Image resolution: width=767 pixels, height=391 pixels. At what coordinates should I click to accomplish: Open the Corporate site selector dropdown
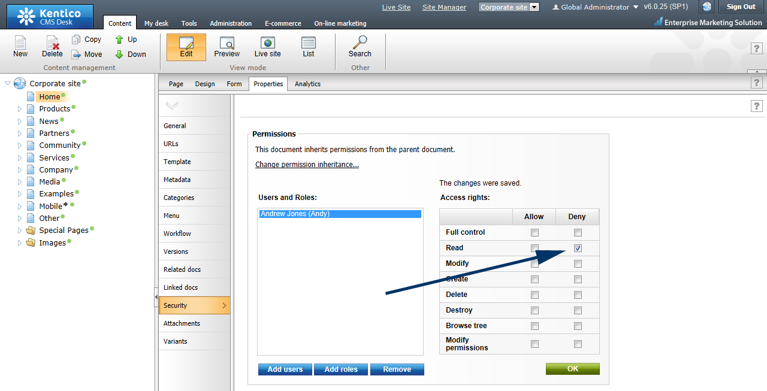click(x=535, y=7)
